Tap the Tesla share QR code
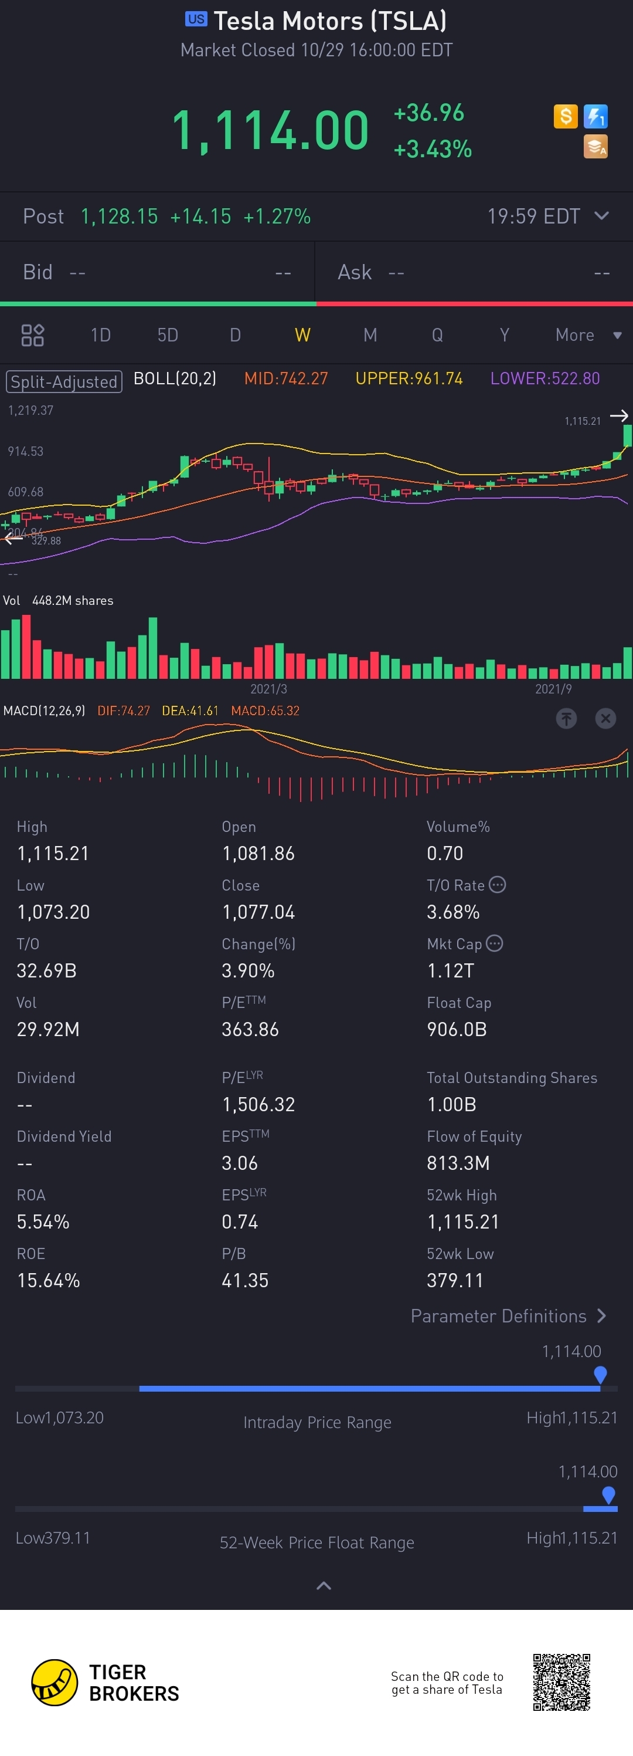Screen dimensions: 633x1756 (561, 1683)
